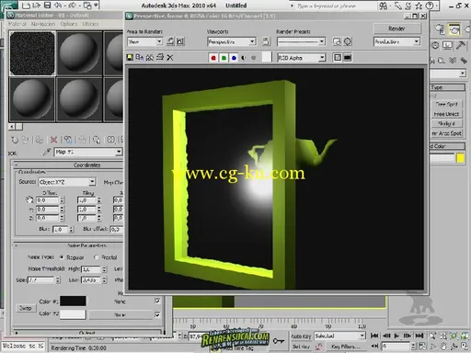Go to the end frame of animation

click(x=419, y=336)
